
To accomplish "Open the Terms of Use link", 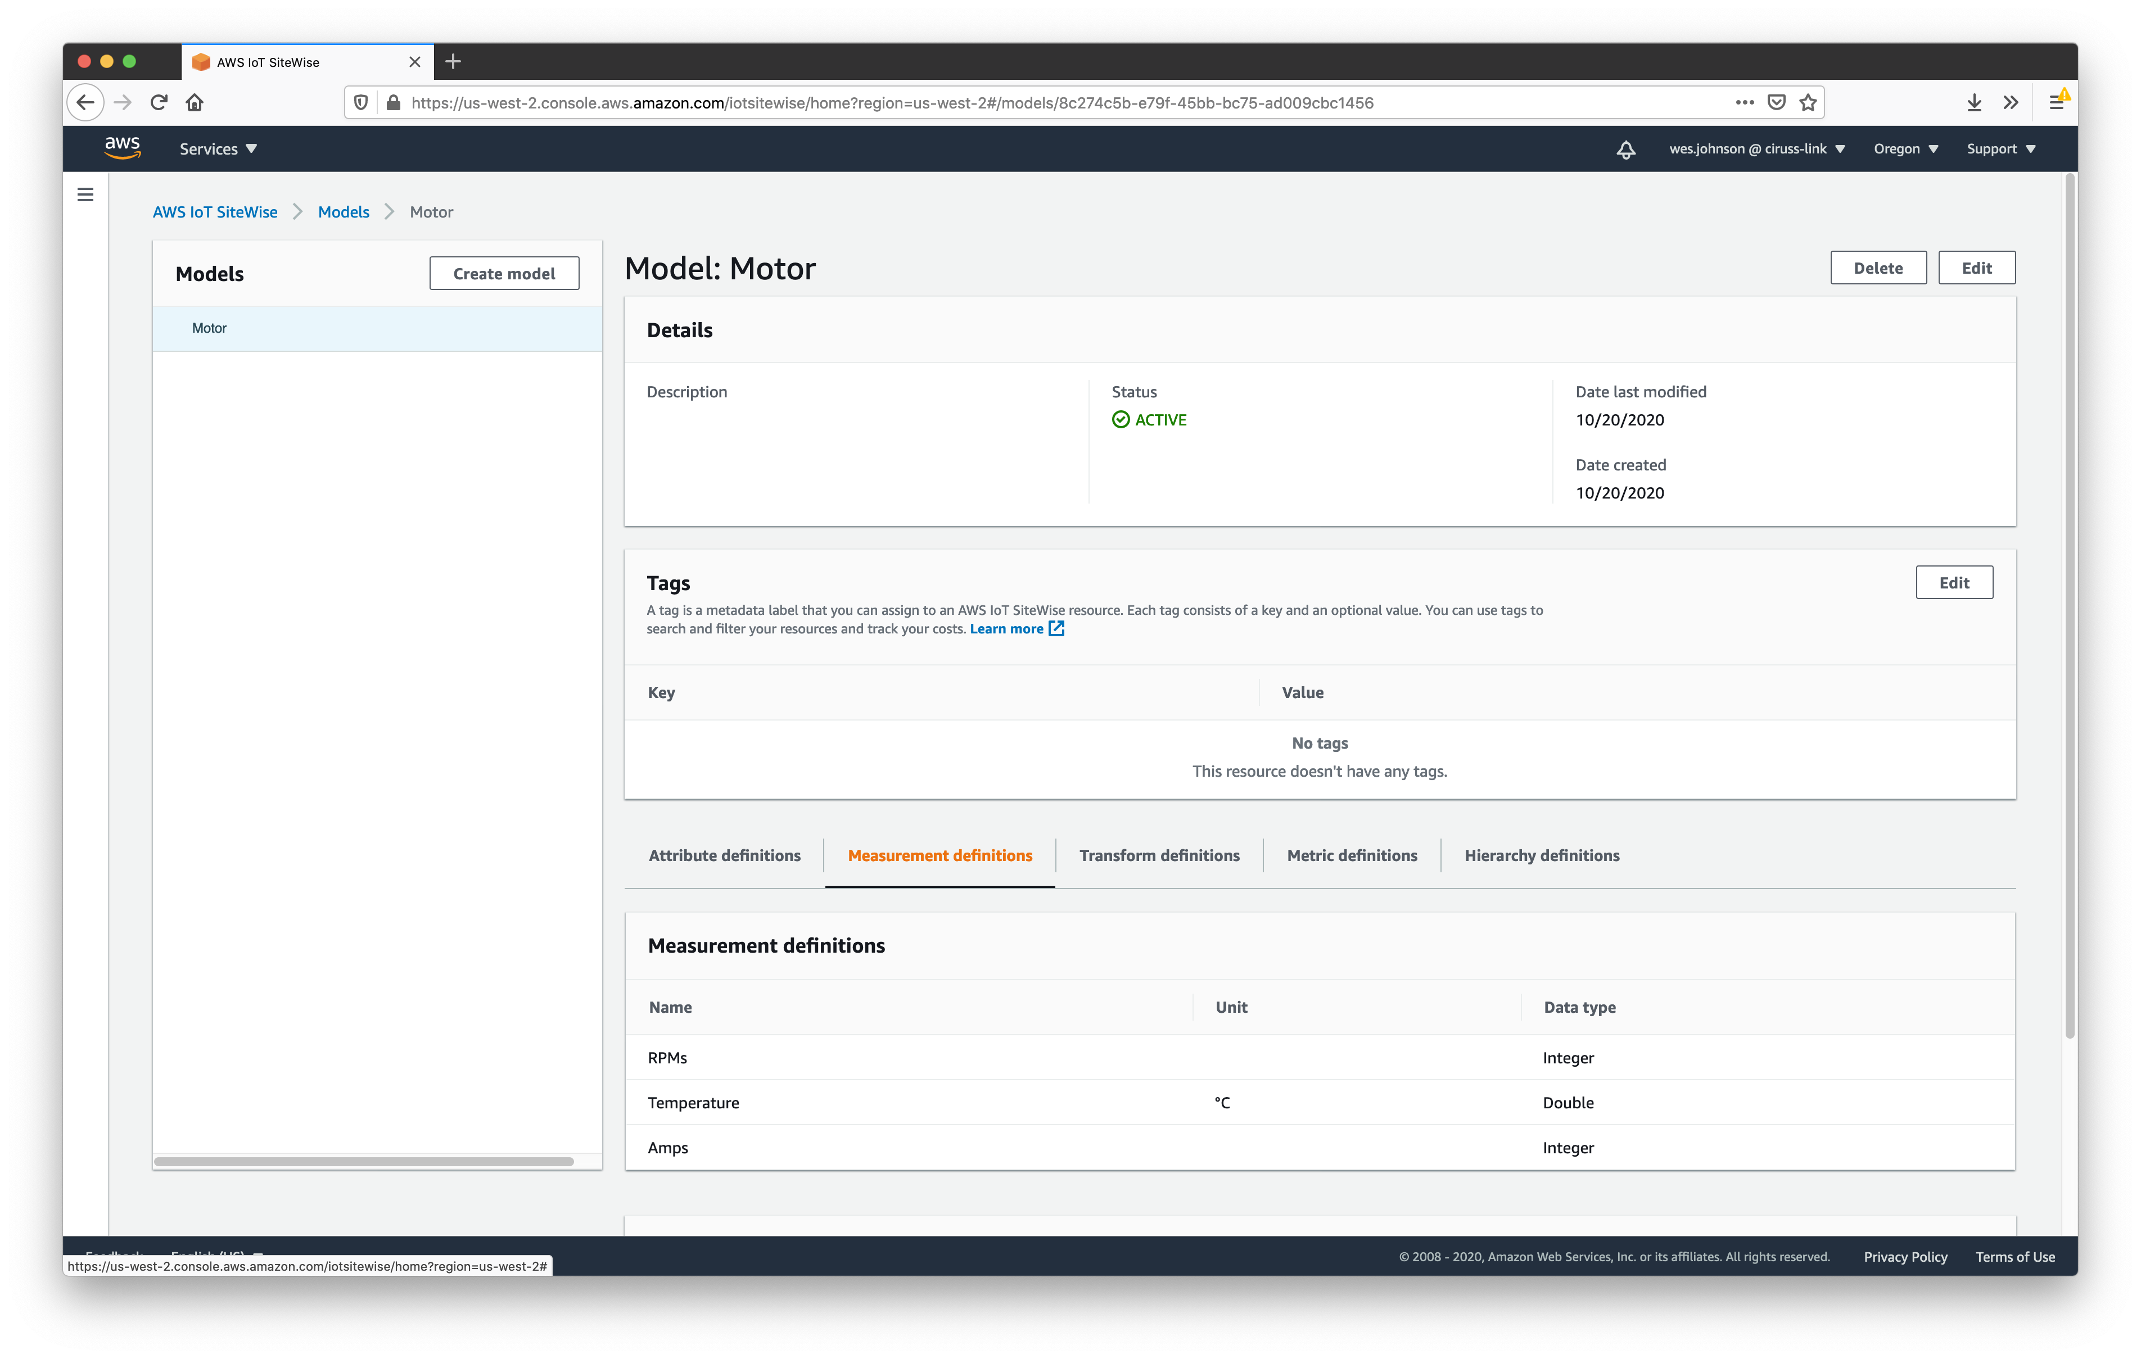I will [x=2014, y=1256].
